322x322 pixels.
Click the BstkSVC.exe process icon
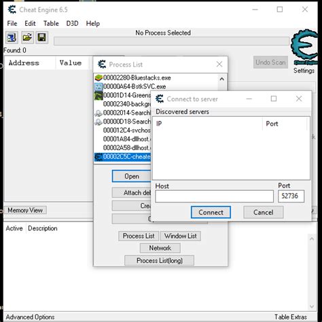(x=99, y=86)
